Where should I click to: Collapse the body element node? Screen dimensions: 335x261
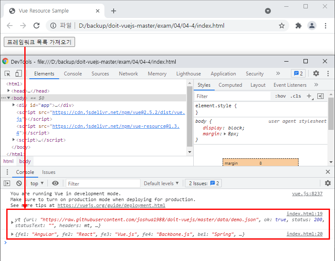point(8,98)
